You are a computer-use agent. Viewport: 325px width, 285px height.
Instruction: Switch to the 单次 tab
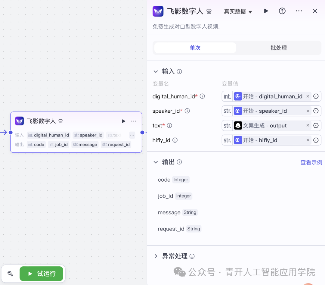point(195,48)
